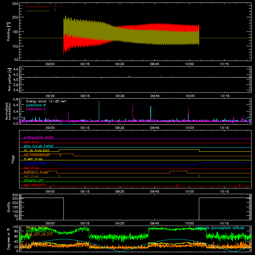This screenshot has height=255, width=255.
Task: Click the tallest cyan modulation spike near 09:21
Action: coord(99,111)
